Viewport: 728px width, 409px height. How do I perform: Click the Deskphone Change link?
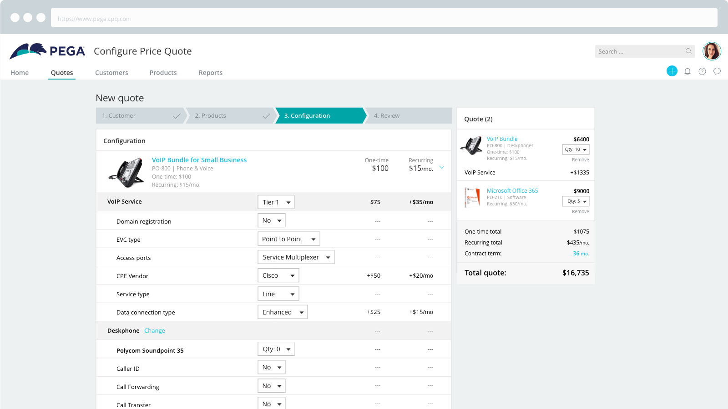coord(155,331)
